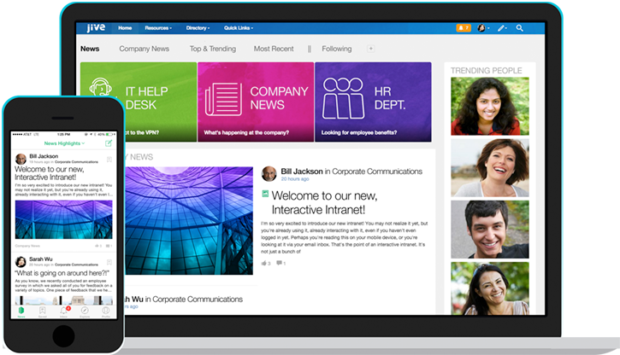Tap the comment icon under phone post image
Image resolution: width=620 pixels, height=355 pixels.
point(109,246)
